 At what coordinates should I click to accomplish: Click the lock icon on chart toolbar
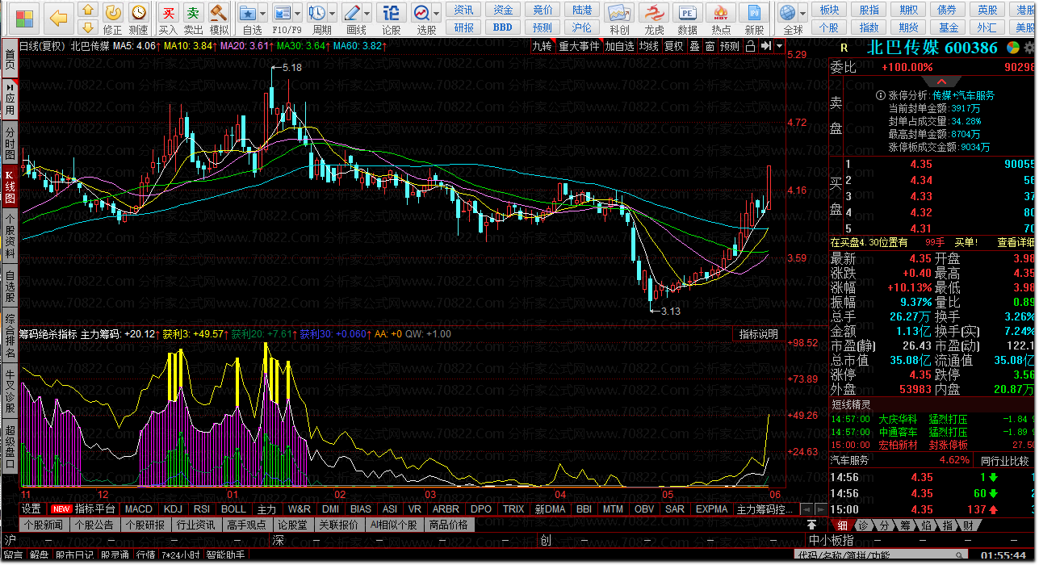coord(750,46)
